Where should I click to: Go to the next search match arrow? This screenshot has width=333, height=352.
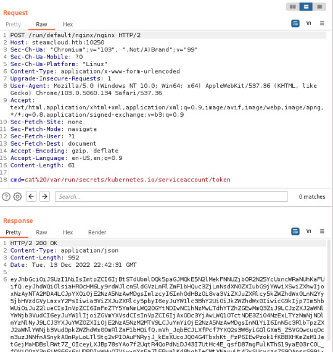point(44,196)
